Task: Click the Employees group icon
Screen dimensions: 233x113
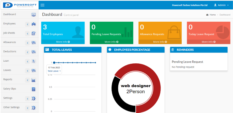Action: 34,24
